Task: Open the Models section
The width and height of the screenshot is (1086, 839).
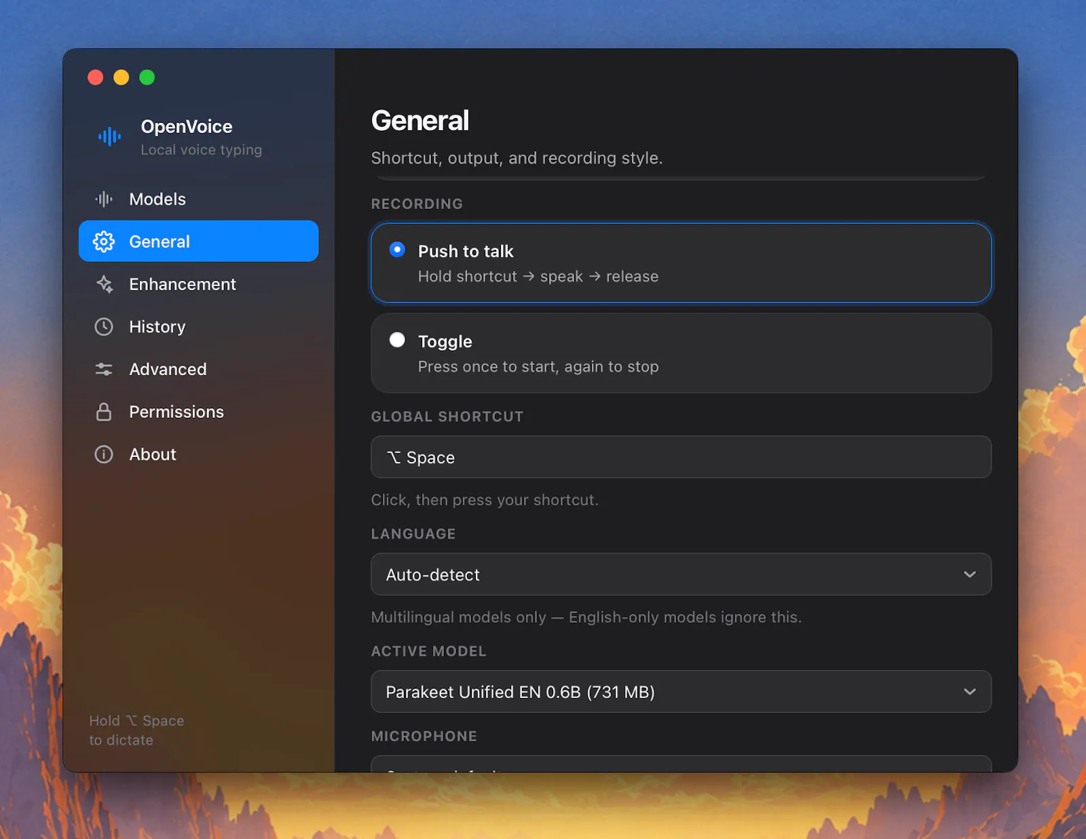Action: [x=198, y=199]
